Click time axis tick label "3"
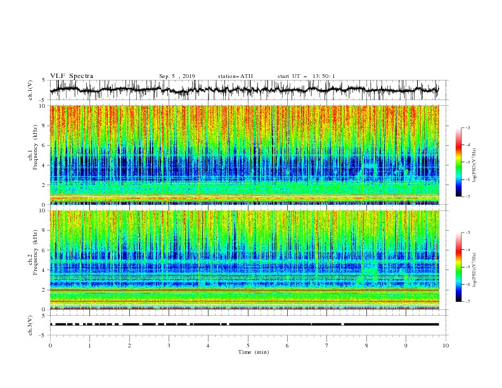 tap(169, 346)
